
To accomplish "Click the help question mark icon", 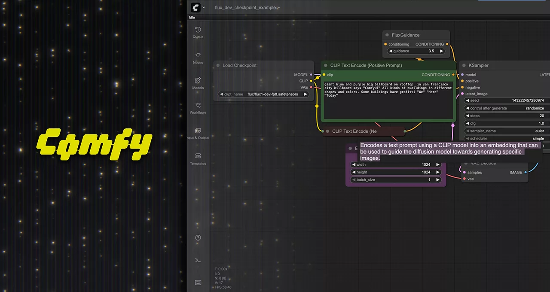I will (x=198, y=238).
